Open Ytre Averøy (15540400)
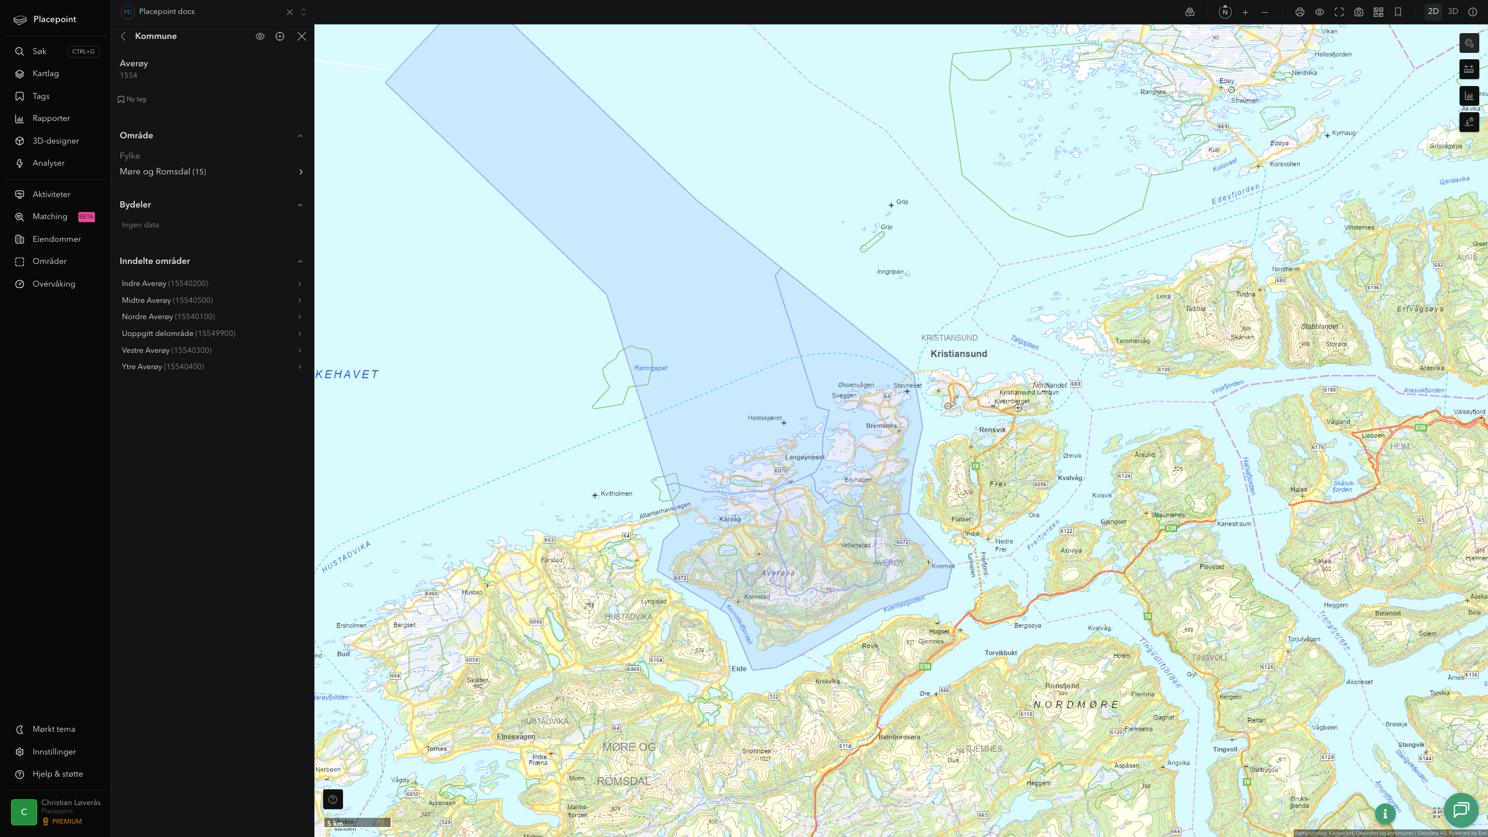Screen dimensions: 1488x837 coord(212,367)
